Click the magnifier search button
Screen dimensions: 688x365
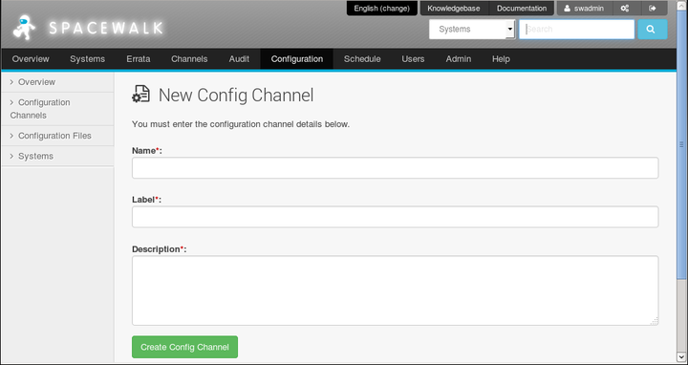(x=652, y=30)
